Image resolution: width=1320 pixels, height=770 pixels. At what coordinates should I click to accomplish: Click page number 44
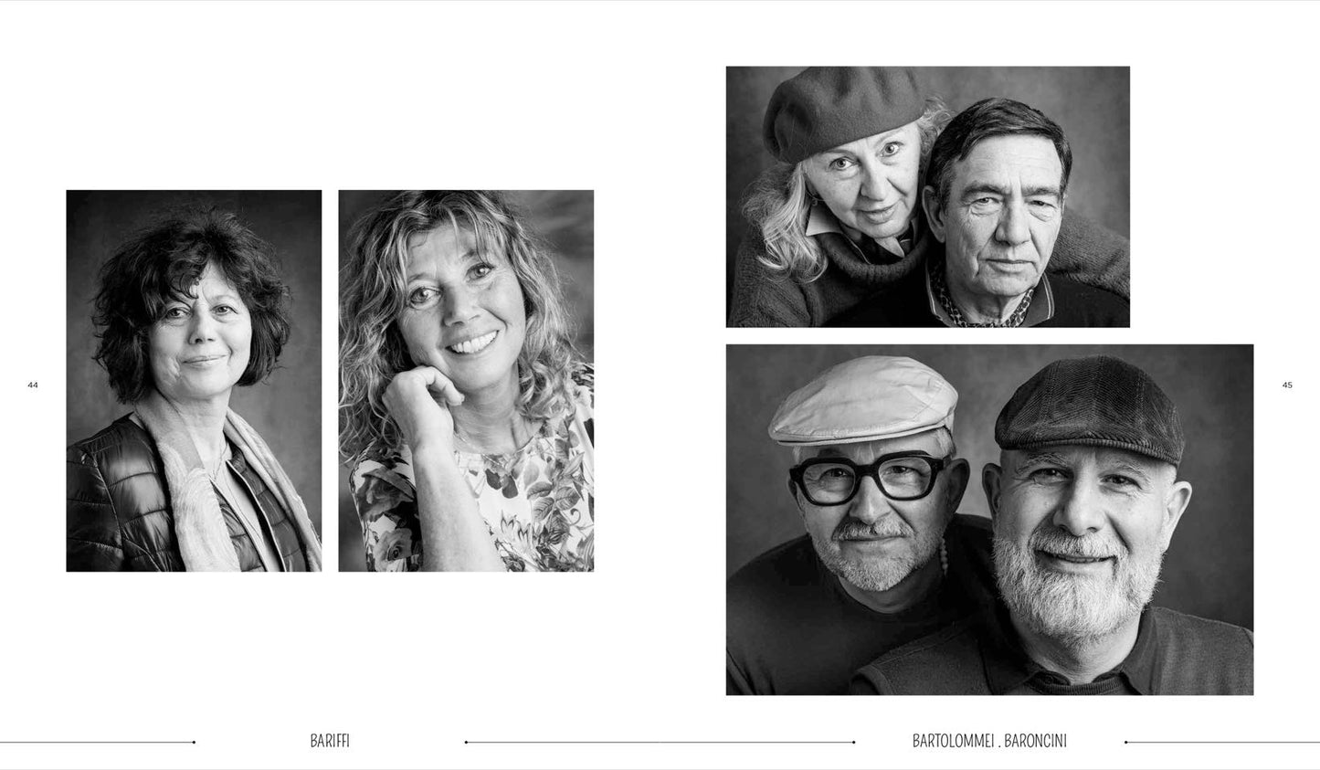click(33, 385)
